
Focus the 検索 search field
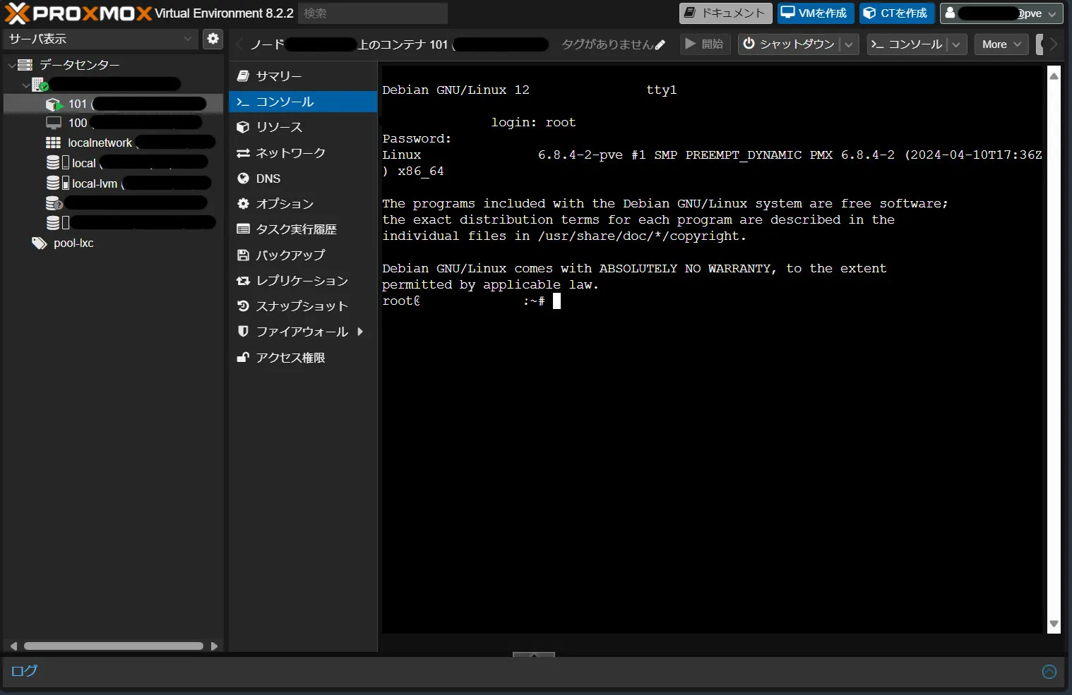click(373, 13)
